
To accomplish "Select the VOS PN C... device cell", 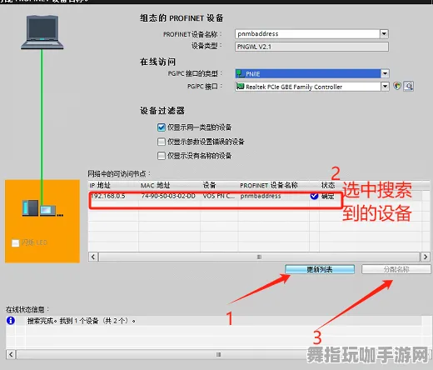I will (x=219, y=196).
